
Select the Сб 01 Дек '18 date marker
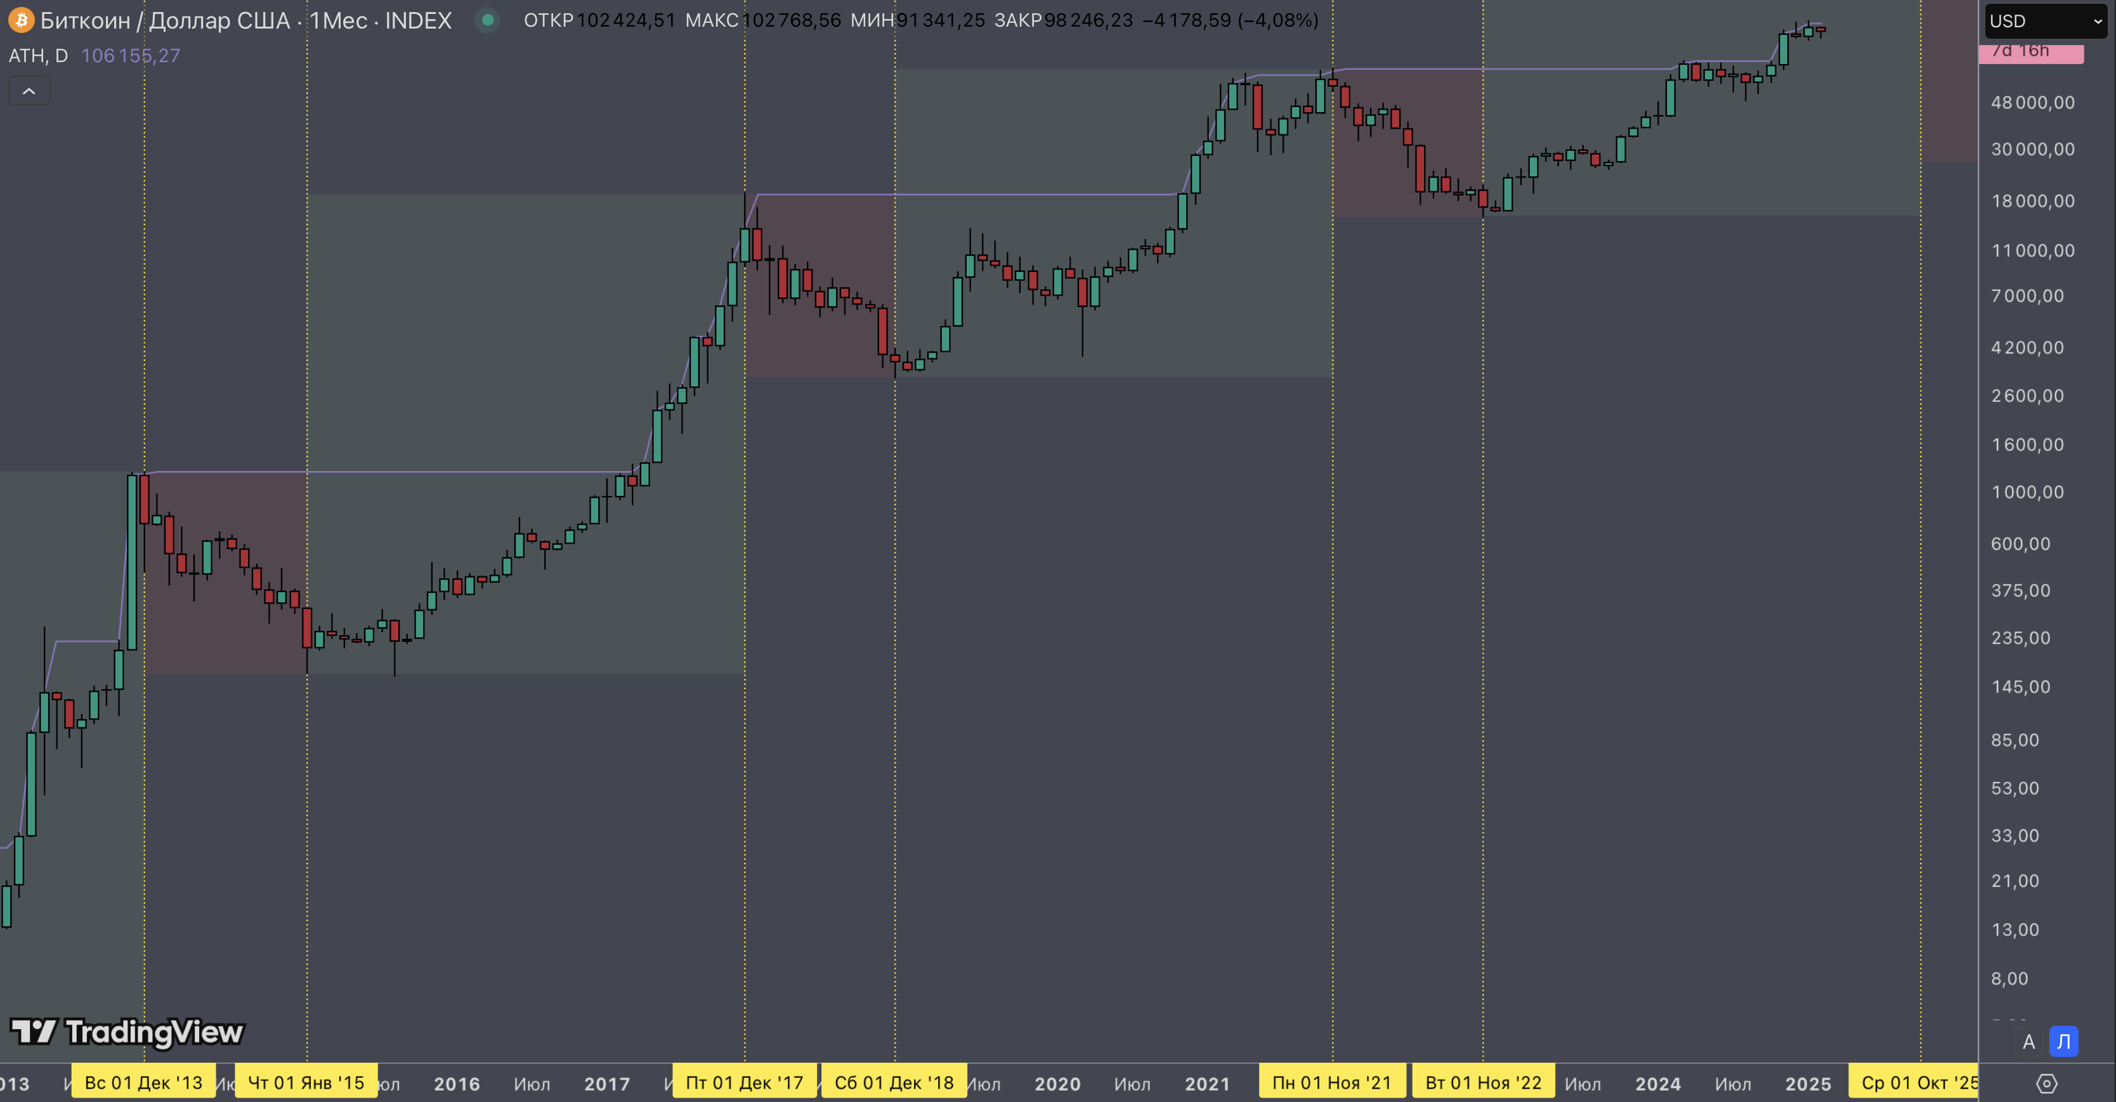tap(894, 1082)
